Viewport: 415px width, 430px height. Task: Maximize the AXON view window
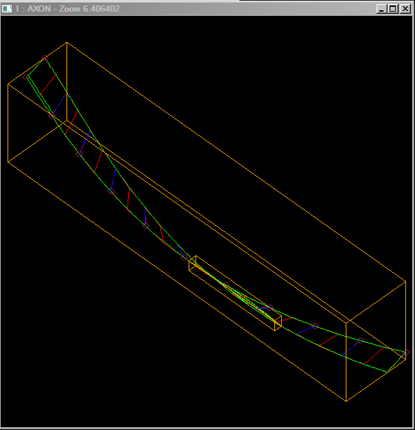pyautogui.click(x=393, y=8)
